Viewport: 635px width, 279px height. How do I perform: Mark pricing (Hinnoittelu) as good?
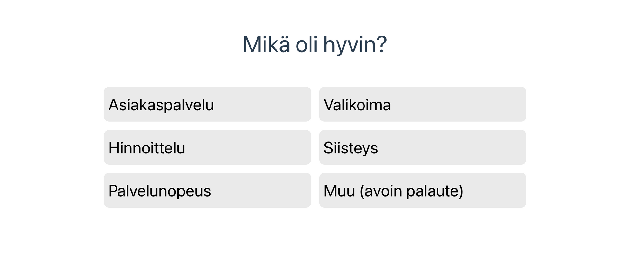(x=207, y=147)
